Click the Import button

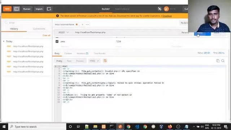[x=39, y=9]
